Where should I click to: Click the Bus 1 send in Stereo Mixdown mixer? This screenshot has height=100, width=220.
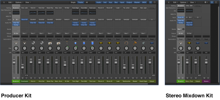tap(179, 29)
